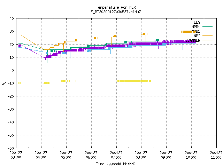Click the y-axis label 0
The image size is (223, 167).
point(13,70)
